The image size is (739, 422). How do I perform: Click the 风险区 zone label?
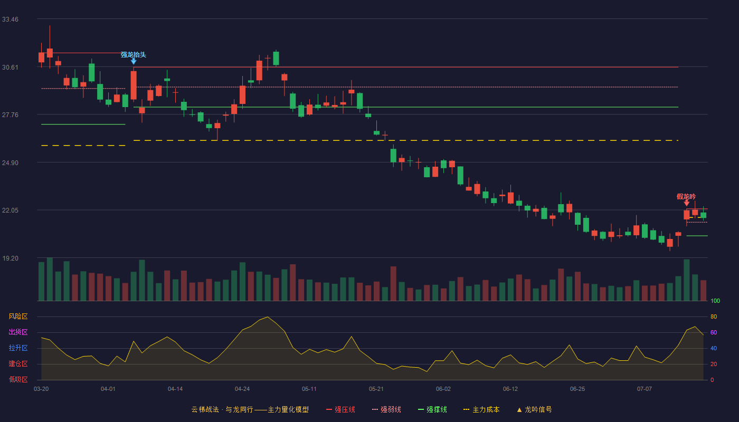pos(18,316)
